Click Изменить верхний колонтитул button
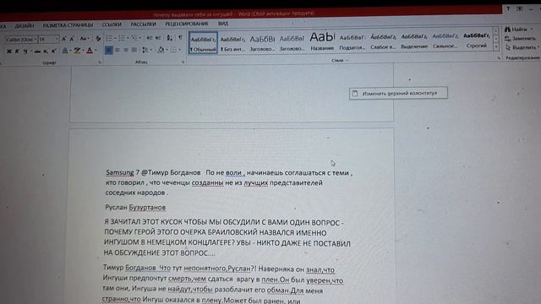Image resolution: width=541 pixels, height=304 pixels. [x=398, y=93]
